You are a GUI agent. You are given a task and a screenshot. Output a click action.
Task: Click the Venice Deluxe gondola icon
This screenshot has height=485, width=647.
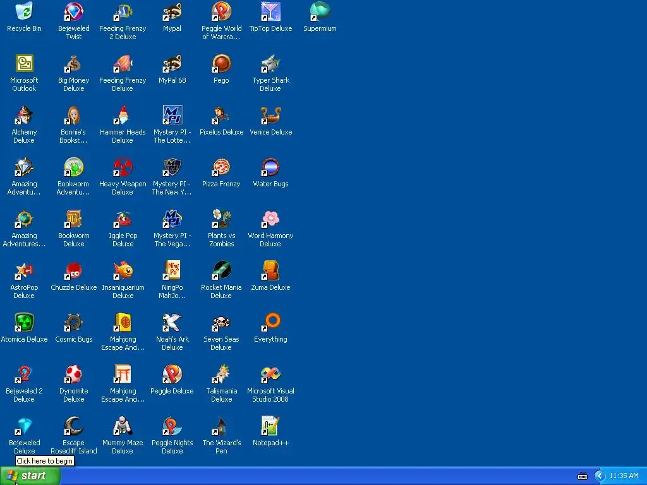tap(270, 115)
